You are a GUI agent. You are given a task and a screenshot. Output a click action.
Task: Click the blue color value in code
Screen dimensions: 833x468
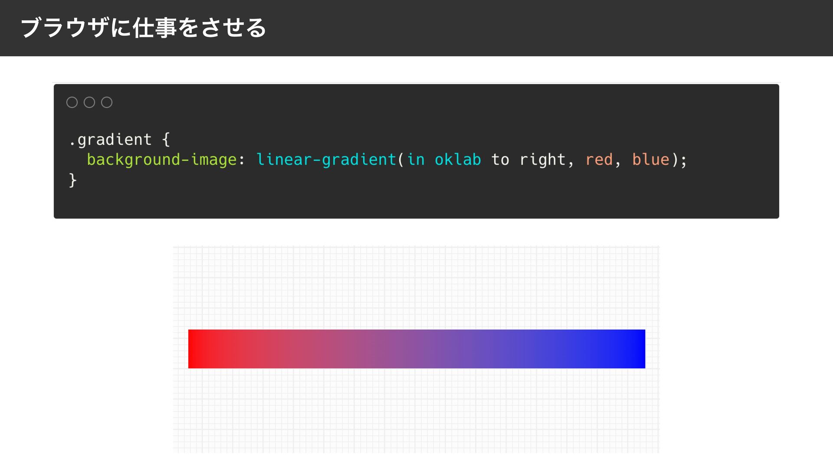point(650,159)
